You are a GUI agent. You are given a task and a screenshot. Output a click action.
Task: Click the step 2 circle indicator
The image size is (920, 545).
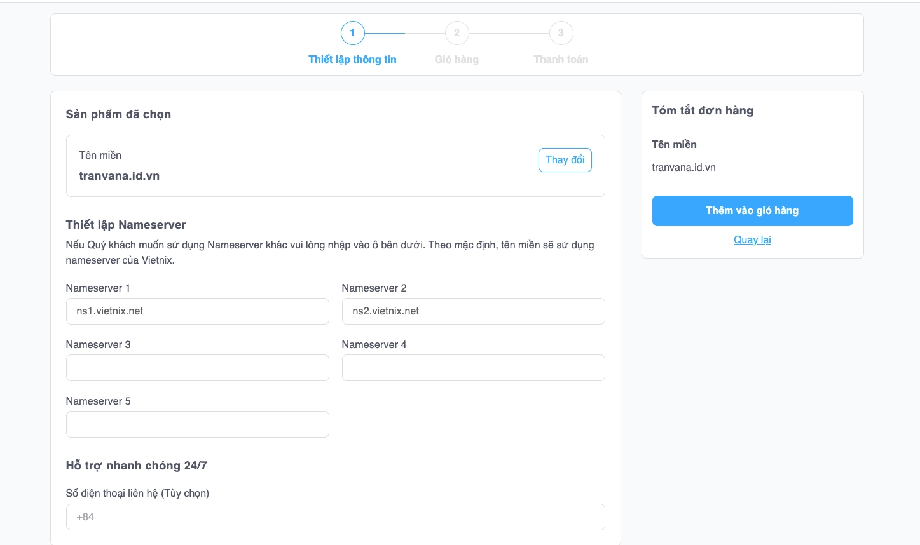pos(457,33)
